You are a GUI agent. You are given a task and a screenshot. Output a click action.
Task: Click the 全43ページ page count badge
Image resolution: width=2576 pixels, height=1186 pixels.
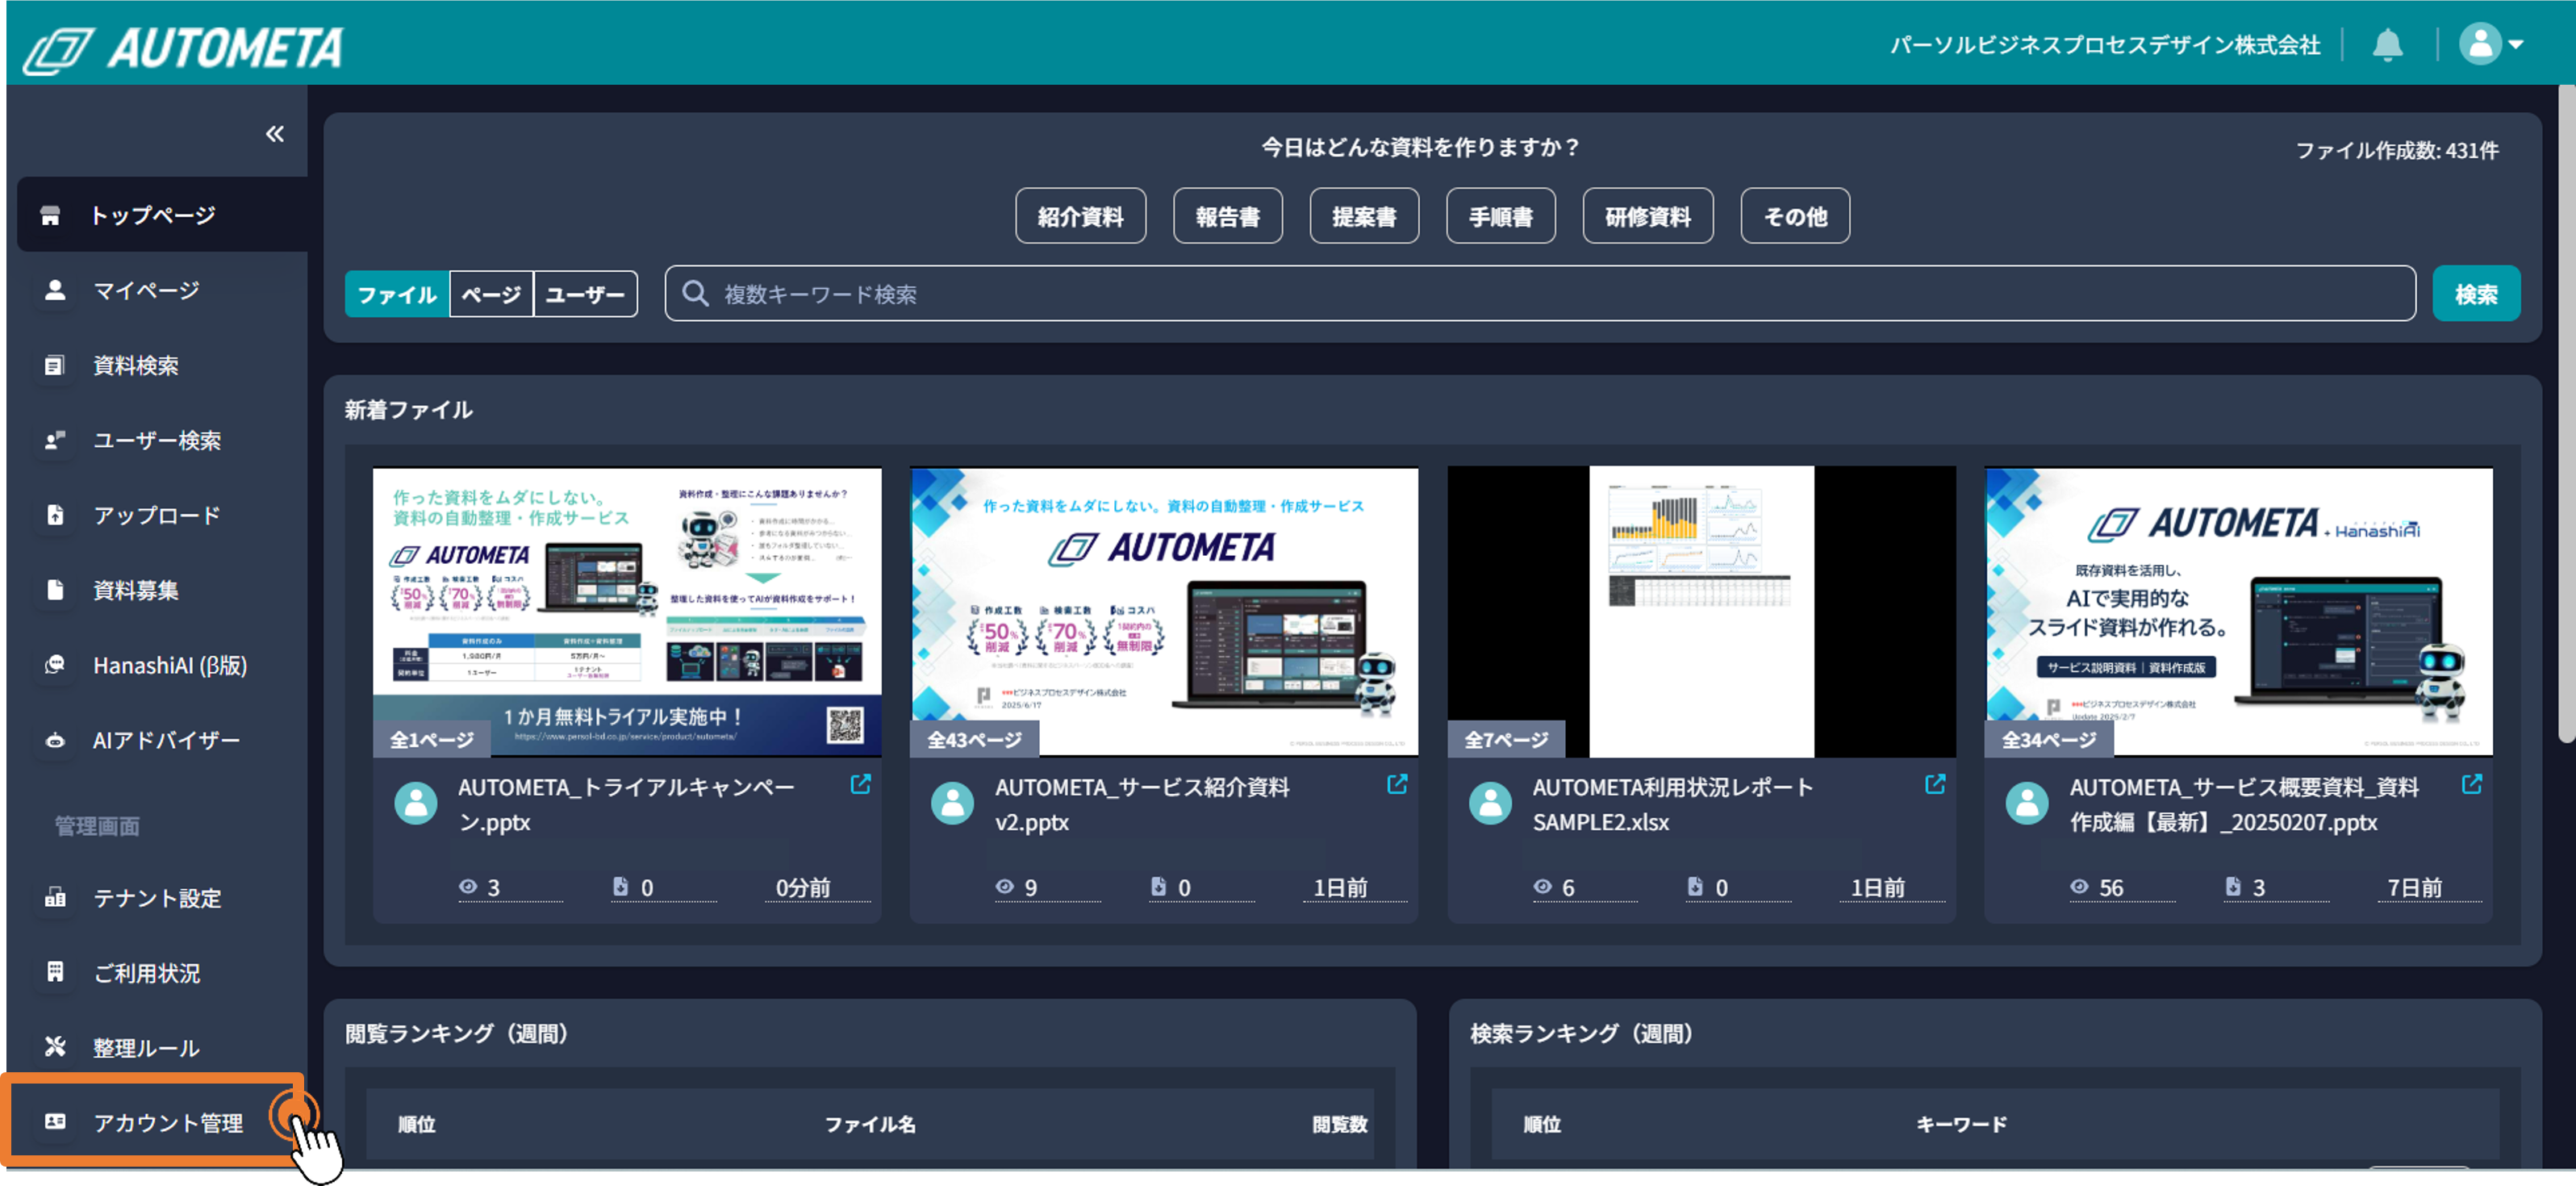click(974, 740)
